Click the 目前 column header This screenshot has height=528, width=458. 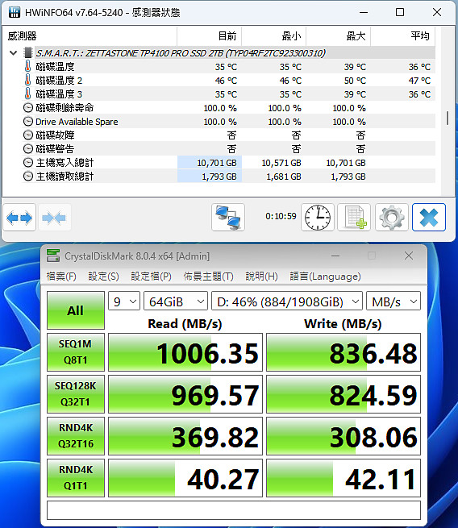click(x=209, y=36)
